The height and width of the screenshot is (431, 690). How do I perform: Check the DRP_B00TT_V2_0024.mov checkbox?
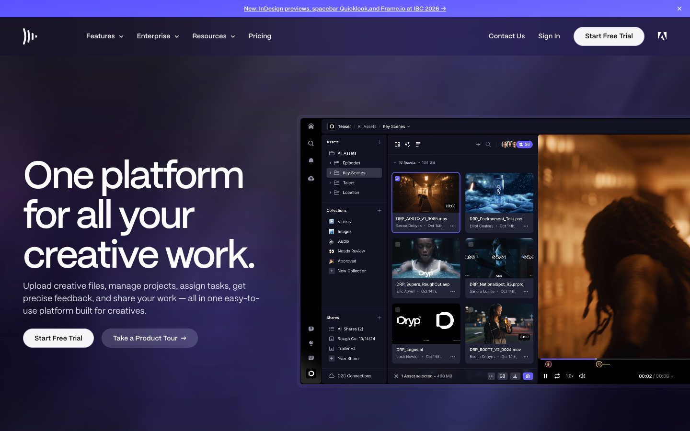pos(471,309)
